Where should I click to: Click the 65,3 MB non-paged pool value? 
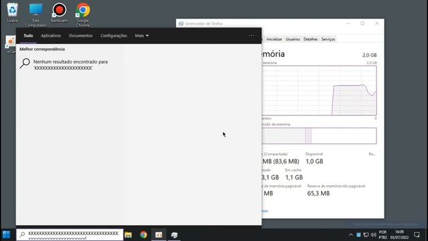pos(318,193)
